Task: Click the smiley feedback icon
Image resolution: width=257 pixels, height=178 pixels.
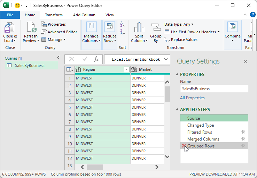Action: 17,6
